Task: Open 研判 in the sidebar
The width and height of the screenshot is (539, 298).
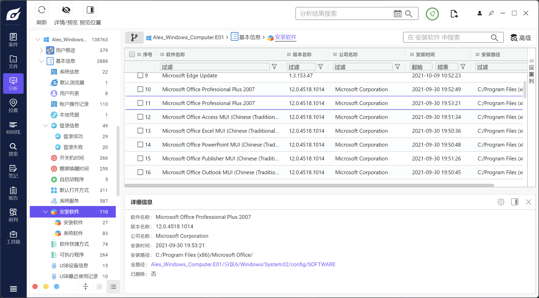Action: coord(13,215)
